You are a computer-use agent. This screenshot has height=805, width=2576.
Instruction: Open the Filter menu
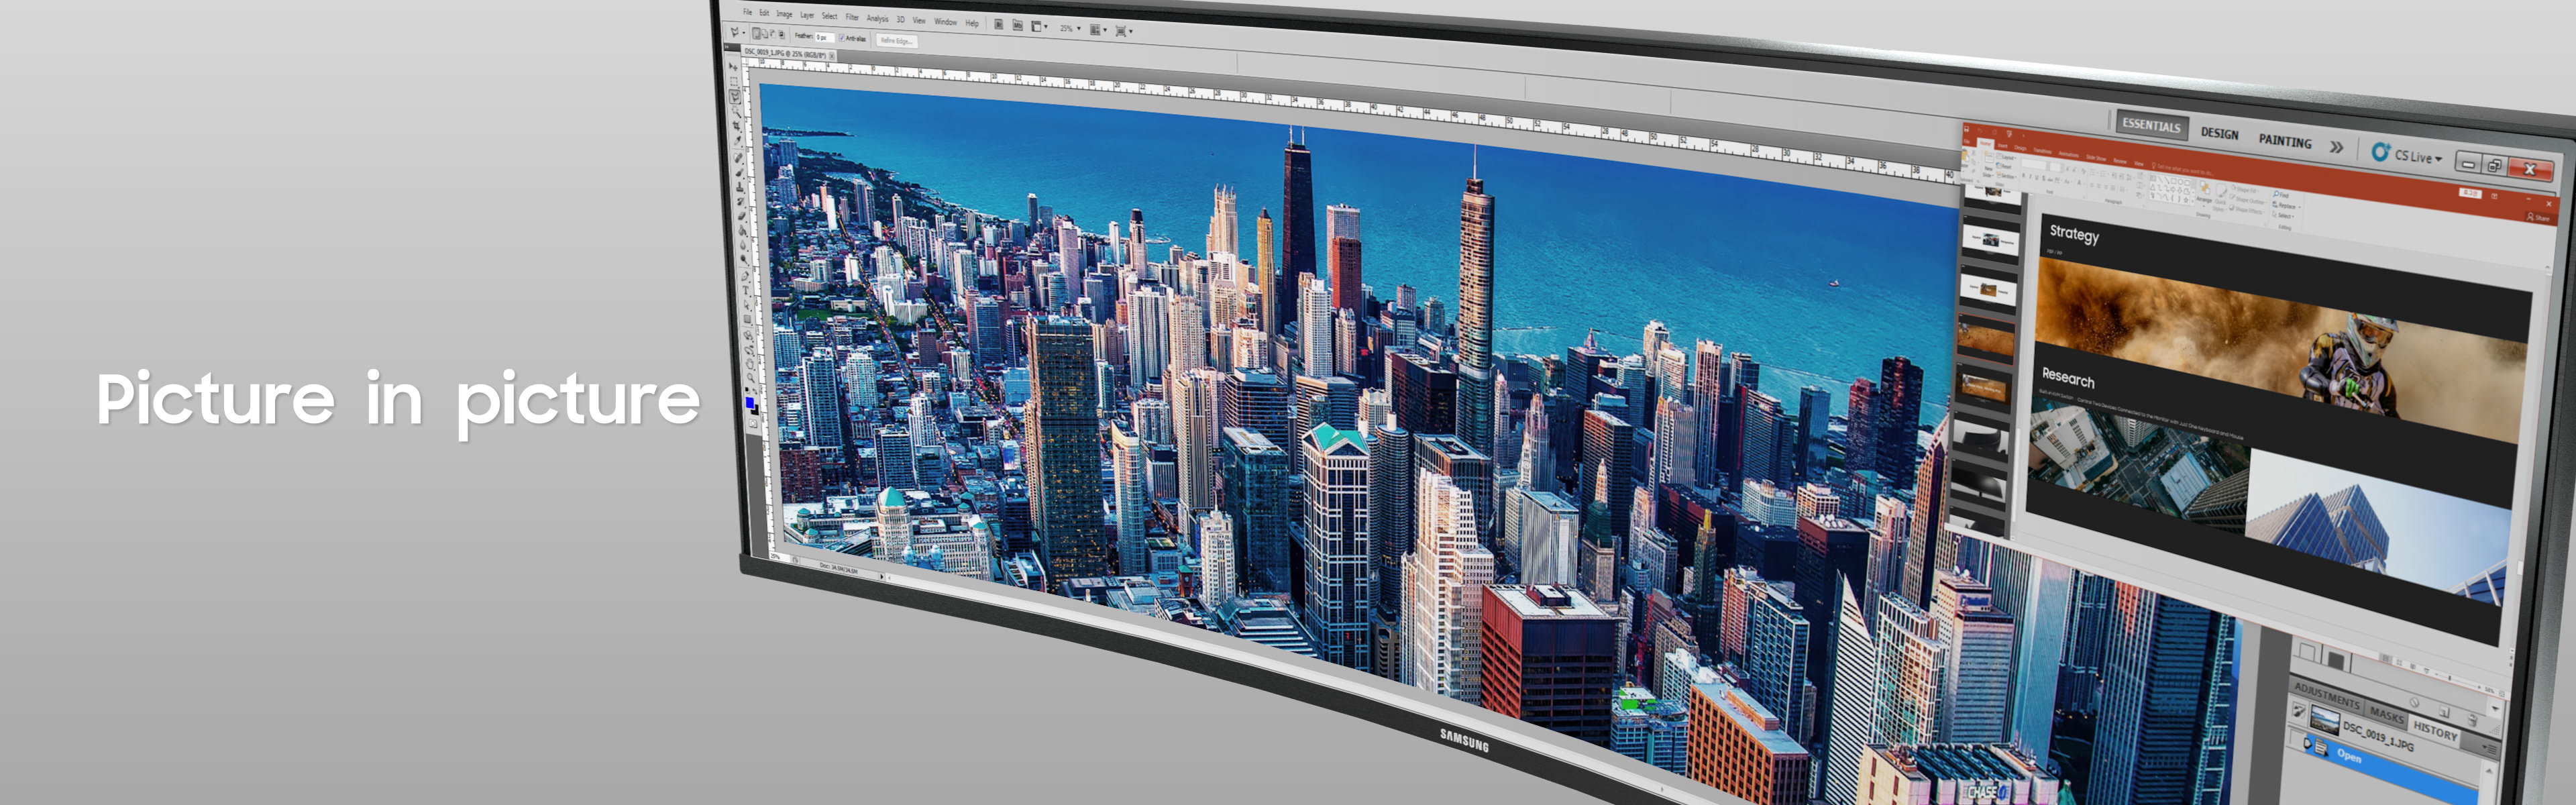[x=852, y=17]
